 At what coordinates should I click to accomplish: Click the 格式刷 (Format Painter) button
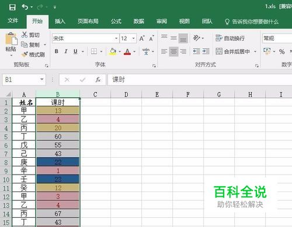pos(33,55)
